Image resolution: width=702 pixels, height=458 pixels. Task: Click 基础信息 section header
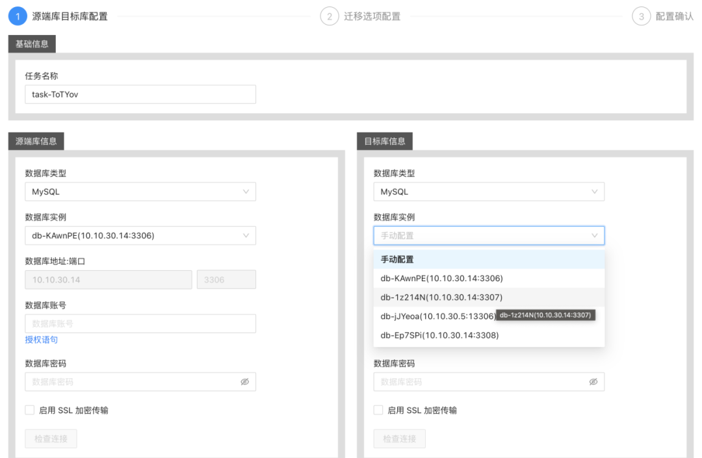(32, 44)
